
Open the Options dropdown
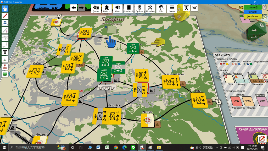[x=139, y=8]
